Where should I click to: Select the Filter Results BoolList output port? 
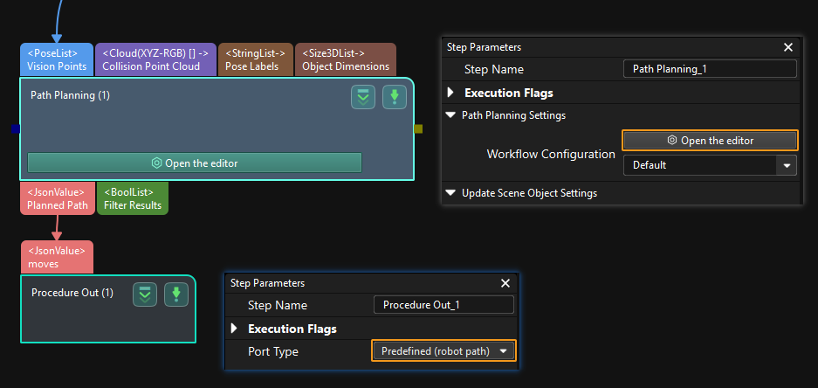point(133,198)
